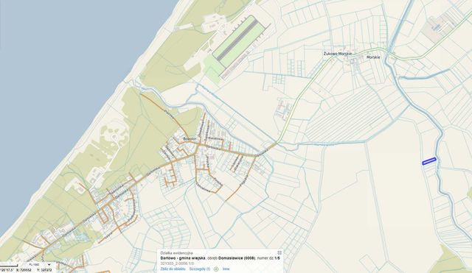Click the blue highlighted parcel outline
The width and height of the screenshot is (472, 273).
[x=429, y=161]
